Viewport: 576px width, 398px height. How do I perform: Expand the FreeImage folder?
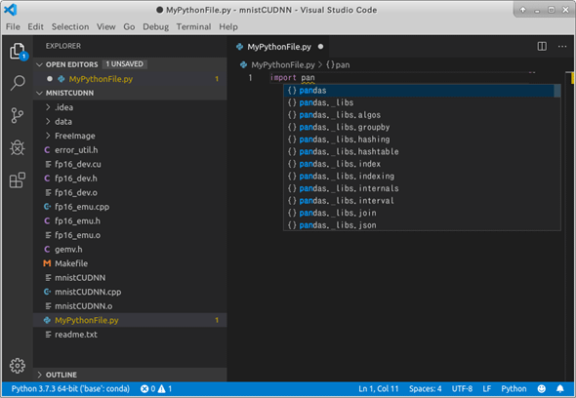(48, 136)
